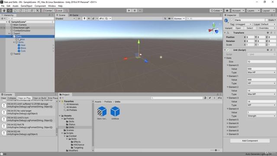Open the Shaded draw mode dropdown
The image size is (277, 156).
click(x=65, y=19)
